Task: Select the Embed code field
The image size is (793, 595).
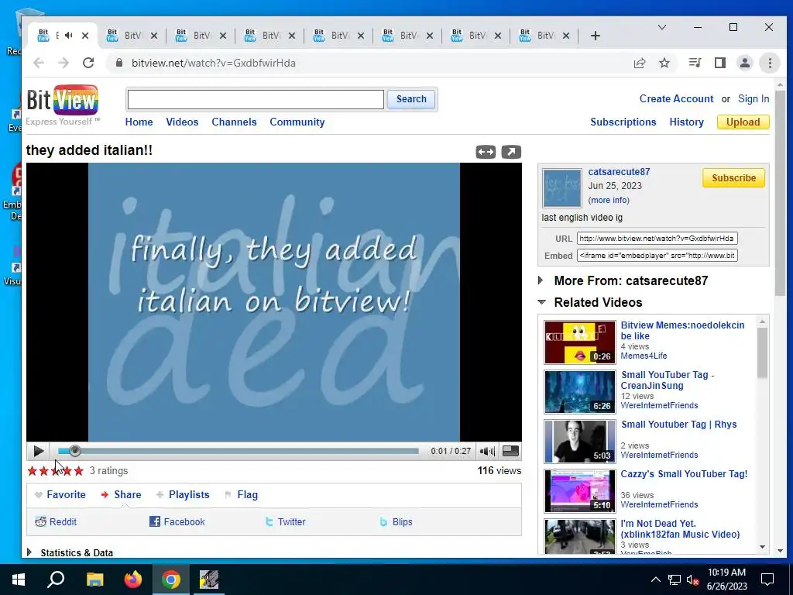Action: [x=657, y=256]
